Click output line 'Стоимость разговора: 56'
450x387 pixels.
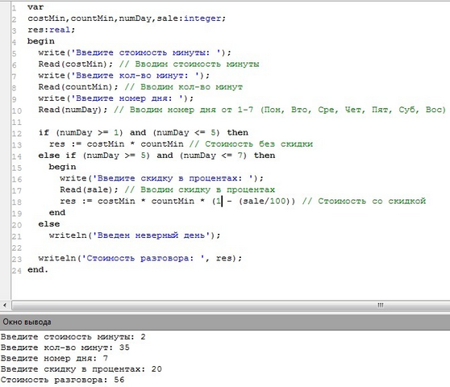click(62, 380)
